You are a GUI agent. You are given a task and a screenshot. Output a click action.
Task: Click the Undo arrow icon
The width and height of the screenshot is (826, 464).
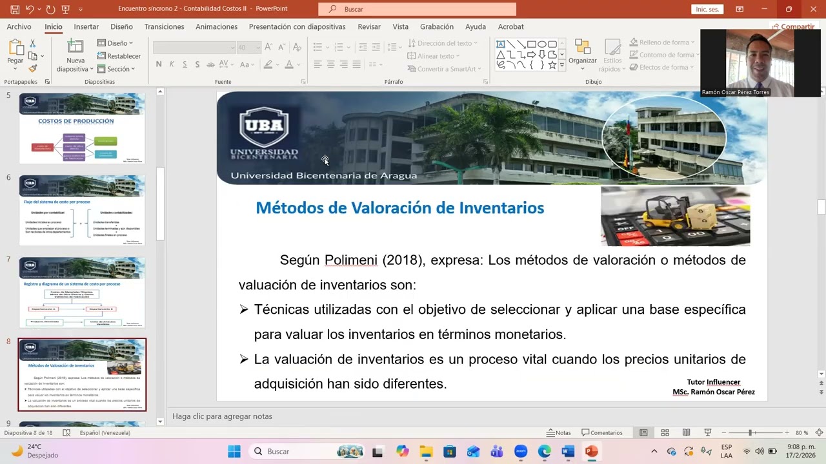point(29,9)
